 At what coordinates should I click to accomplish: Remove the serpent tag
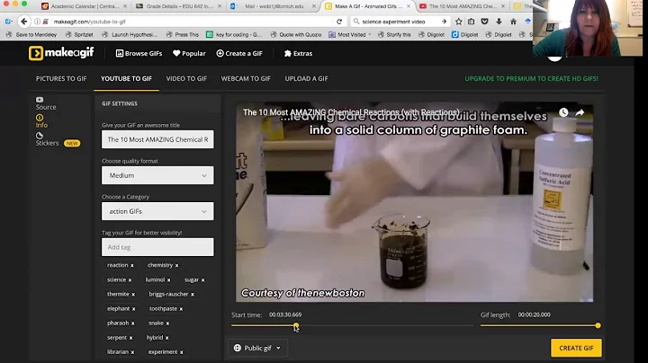click(x=130, y=338)
